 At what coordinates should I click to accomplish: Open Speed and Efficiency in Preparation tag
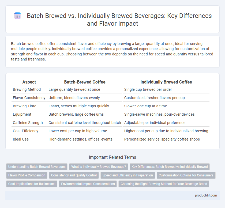tap(128, 175)
